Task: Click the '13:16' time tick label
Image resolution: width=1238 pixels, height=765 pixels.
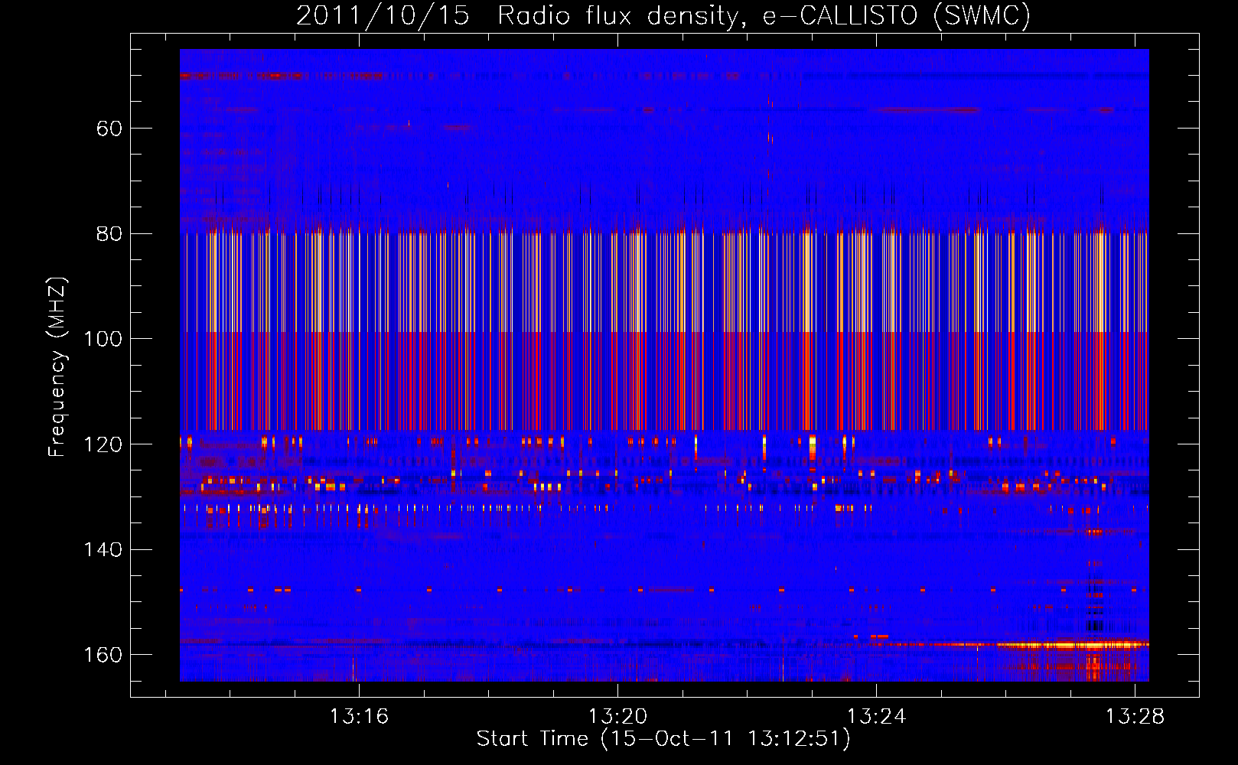Action: [359, 717]
